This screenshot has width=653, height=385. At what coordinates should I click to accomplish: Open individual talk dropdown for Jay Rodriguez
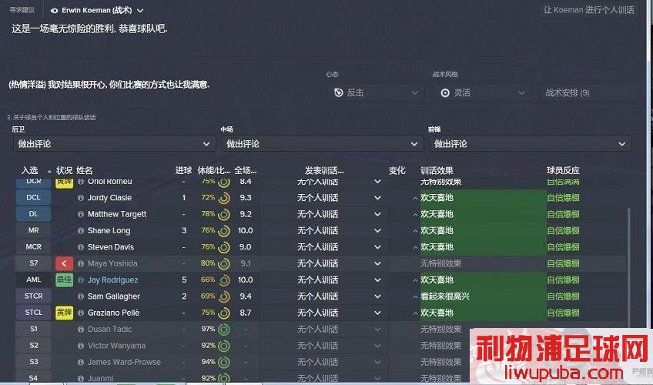coord(324,280)
